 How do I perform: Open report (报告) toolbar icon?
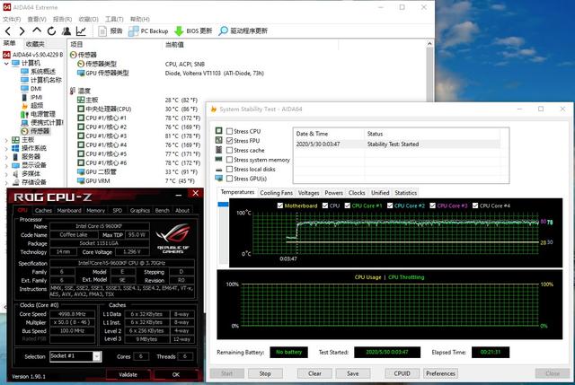click(x=111, y=31)
